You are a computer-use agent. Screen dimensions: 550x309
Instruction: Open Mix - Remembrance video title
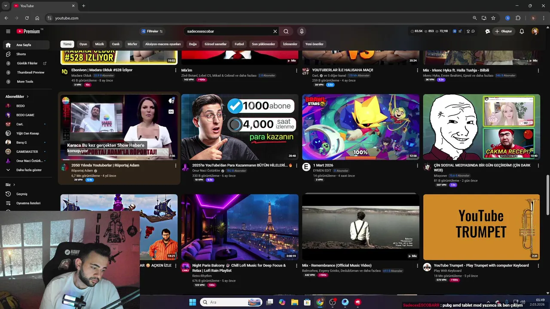coord(337,265)
